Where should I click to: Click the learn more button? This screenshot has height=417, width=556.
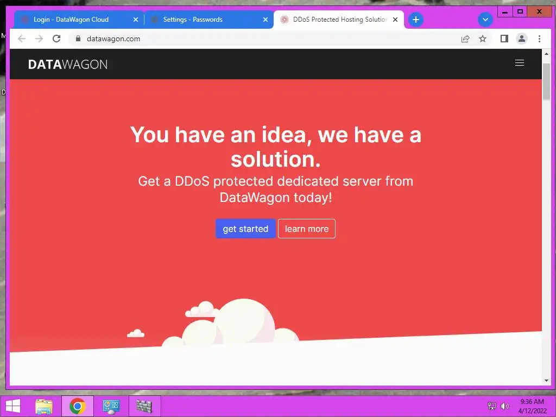pos(307,229)
